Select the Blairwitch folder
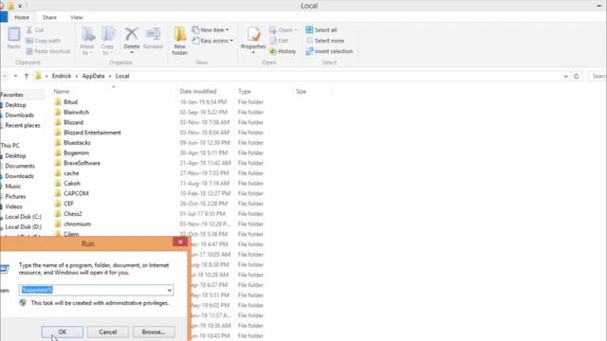The width and height of the screenshot is (607, 341). [x=76, y=112]
